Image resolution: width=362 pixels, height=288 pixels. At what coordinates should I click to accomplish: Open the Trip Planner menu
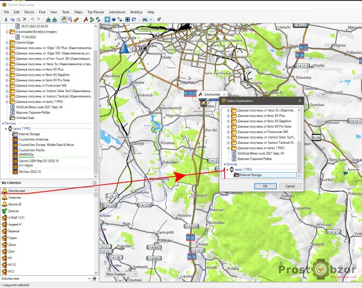[96, 12]
